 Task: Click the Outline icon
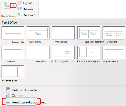tap(8, 95)
